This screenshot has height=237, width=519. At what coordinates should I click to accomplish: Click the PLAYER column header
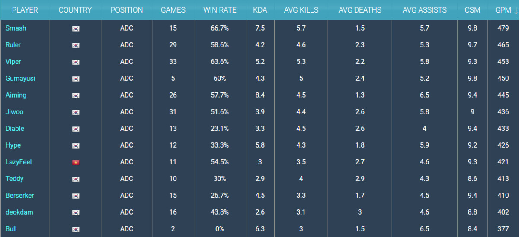click(x=25, y=10)
